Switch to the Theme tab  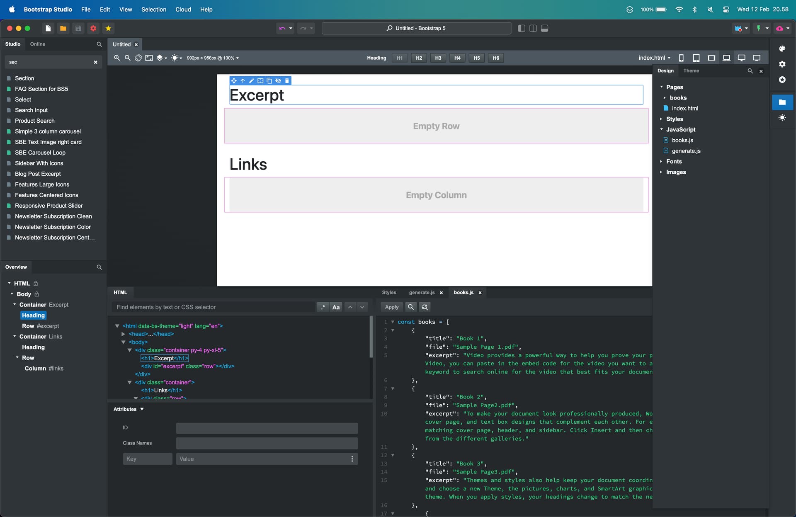click(x=691, y=70)
